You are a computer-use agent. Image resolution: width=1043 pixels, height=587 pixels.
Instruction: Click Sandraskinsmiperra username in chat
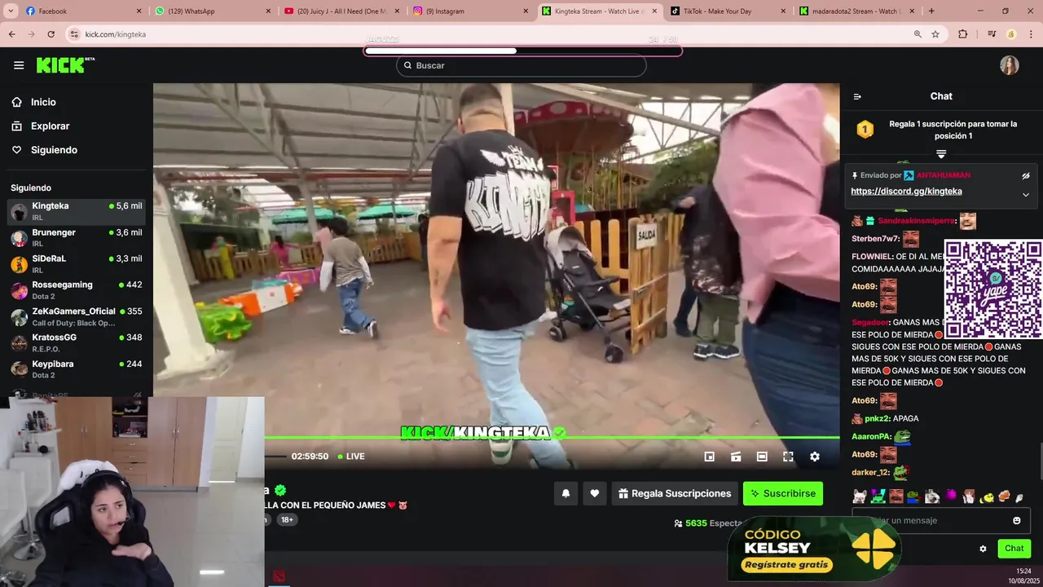pyautogui.click(x=916, y=221)
